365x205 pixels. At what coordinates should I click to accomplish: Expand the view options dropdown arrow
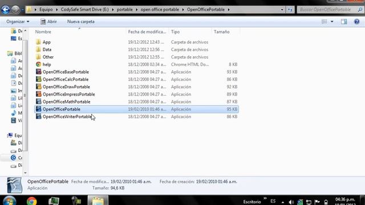pyautogui.click(x=332, y=22)
